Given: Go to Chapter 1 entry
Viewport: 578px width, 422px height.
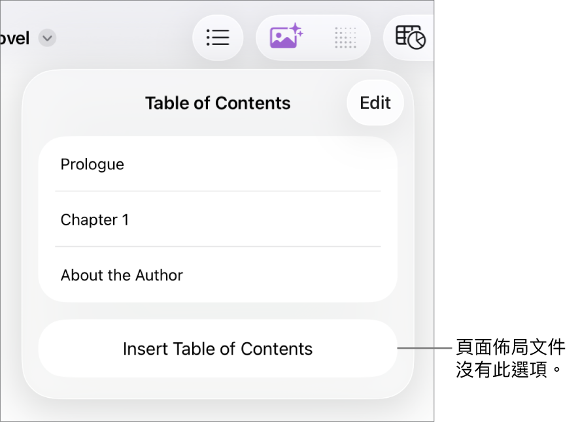Looking at the screenshot, I should point(95,220).
